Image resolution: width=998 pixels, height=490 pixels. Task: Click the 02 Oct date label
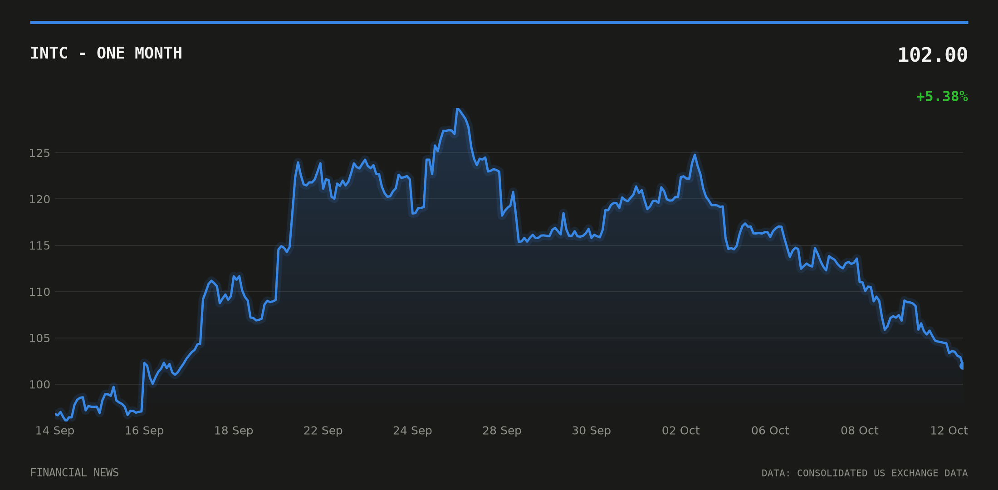pyautogui.click(x=680, y=431)
